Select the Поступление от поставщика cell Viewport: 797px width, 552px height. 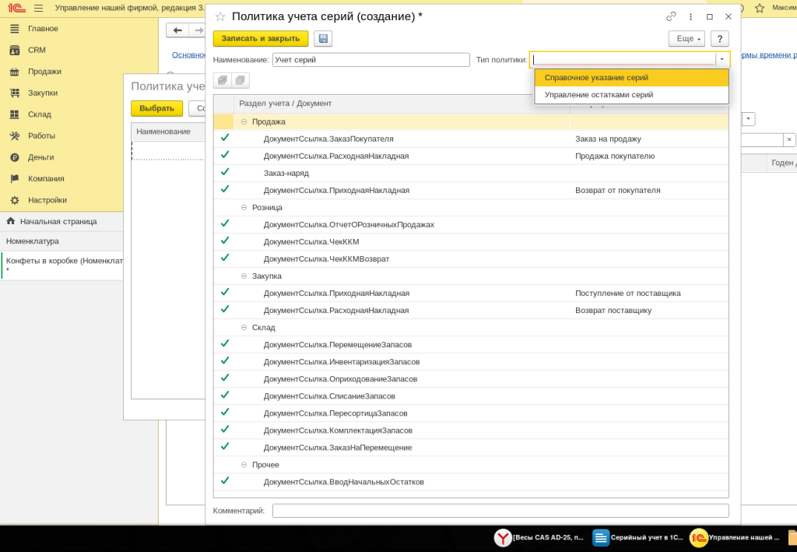(x=628, y=294)
